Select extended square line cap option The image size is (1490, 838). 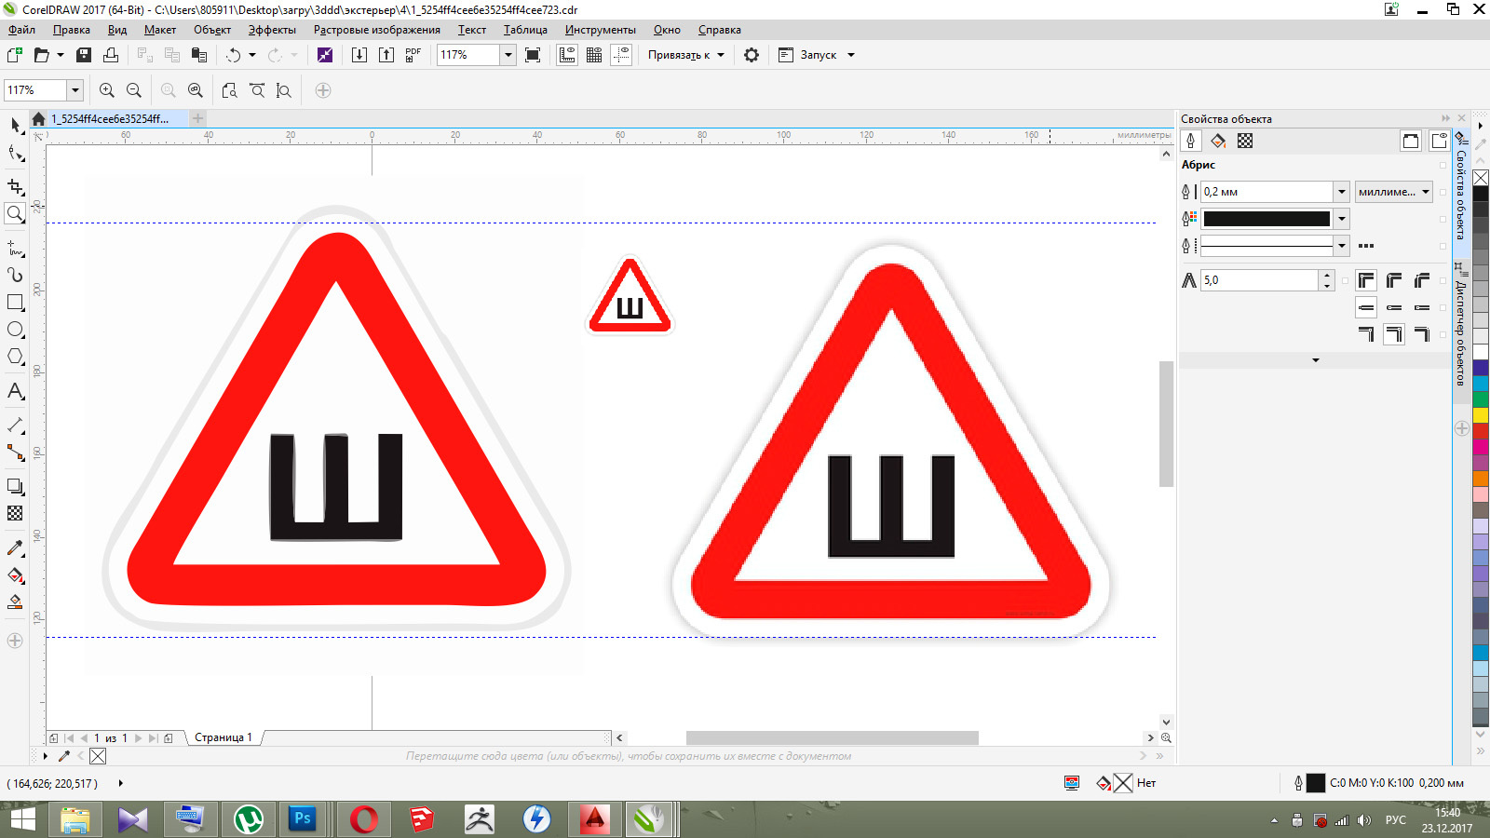click(1422, 307)
